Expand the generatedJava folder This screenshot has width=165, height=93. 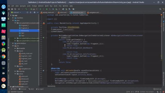tap(13, 43)
